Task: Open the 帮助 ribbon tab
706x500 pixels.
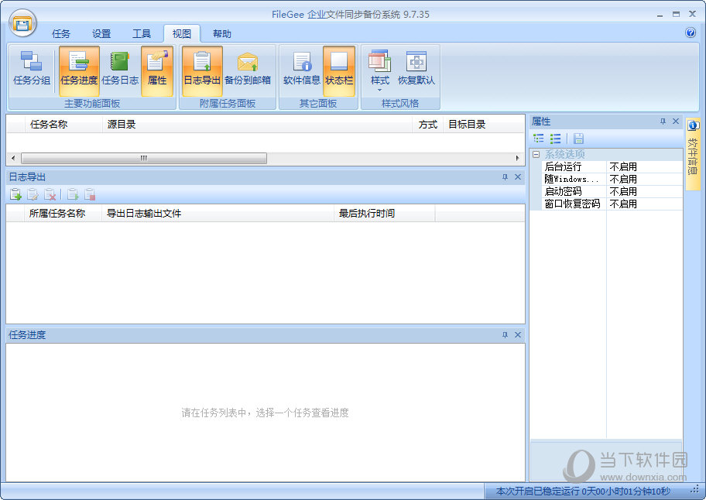Action: coord(222,34)
